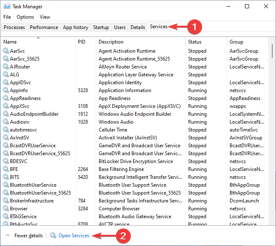The width and height of the screenshot is (276, 246).
Task: Click the service icon beside BDESVC
Action: [6, 161]
